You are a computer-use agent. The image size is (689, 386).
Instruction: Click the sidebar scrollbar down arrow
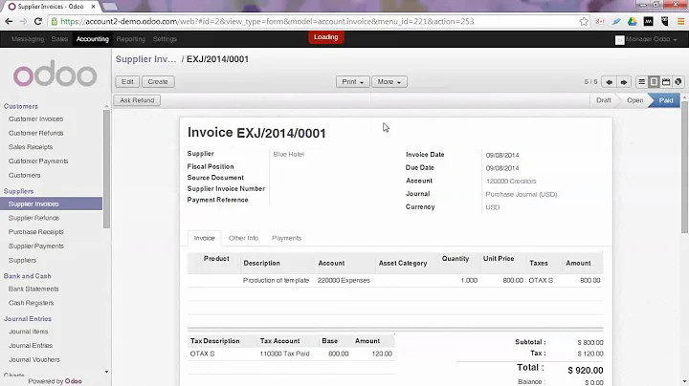[x=106, y=372]
